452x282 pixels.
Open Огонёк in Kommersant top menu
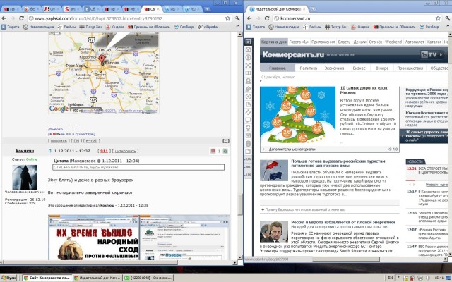[375, 42]
